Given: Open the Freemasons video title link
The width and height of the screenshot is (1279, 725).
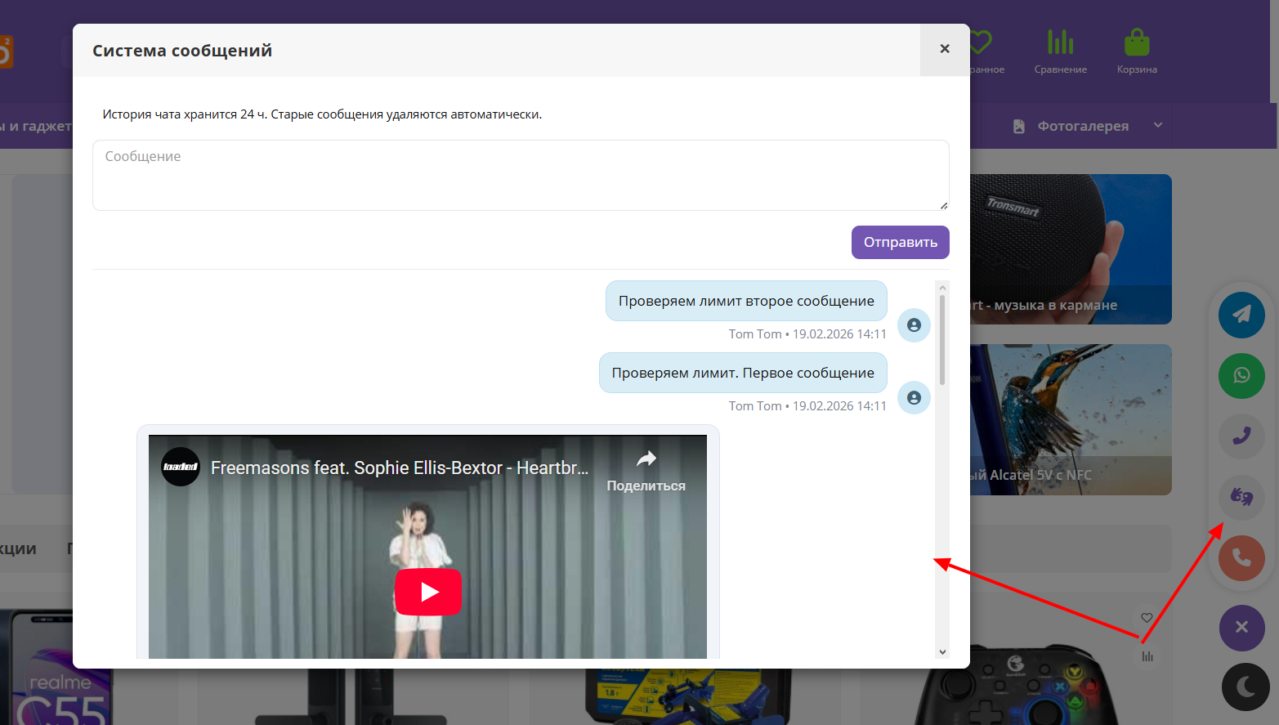Looking at the screenshot, I should point(399,468).
